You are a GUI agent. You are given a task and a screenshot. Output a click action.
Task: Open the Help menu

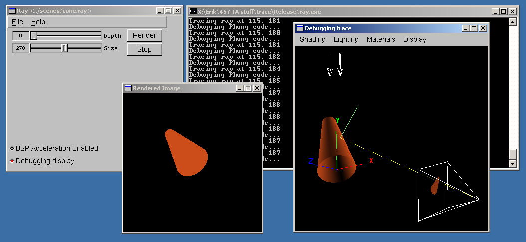tap(38, 22)
